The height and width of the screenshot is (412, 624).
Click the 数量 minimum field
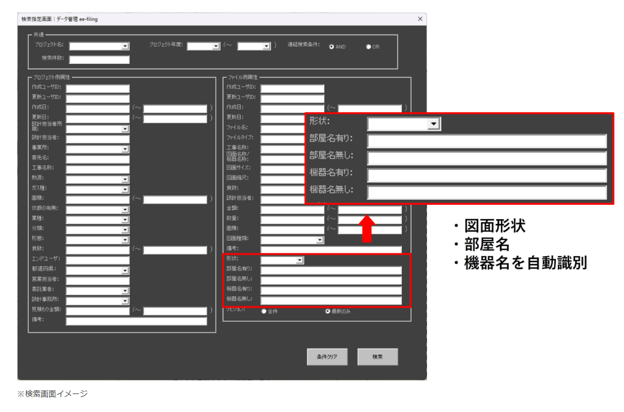click(x=292, y=220)
